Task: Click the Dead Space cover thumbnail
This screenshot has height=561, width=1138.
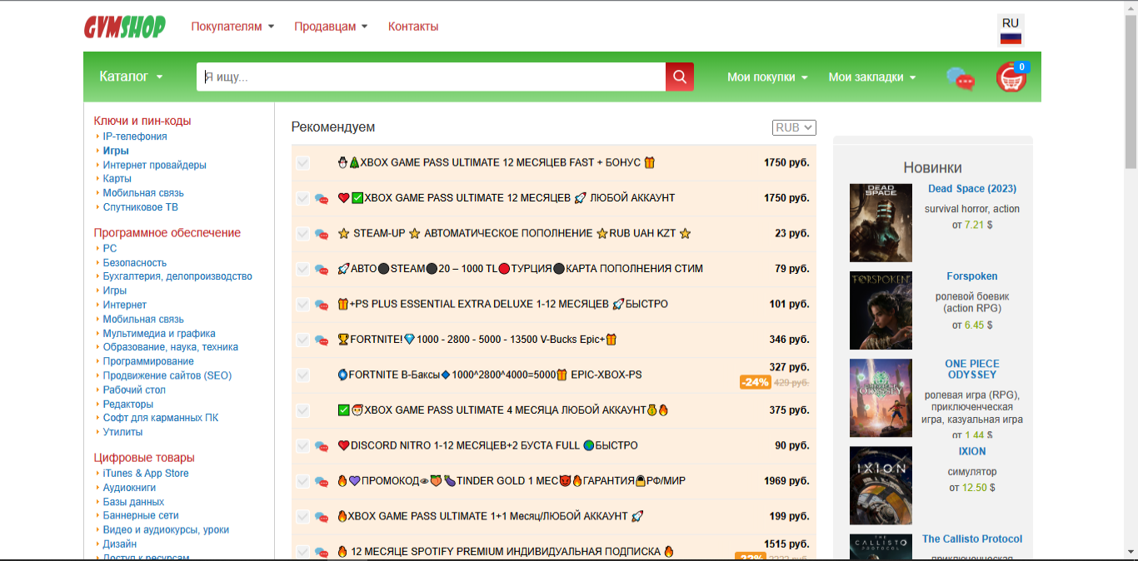Action: [x=881, y=223]
